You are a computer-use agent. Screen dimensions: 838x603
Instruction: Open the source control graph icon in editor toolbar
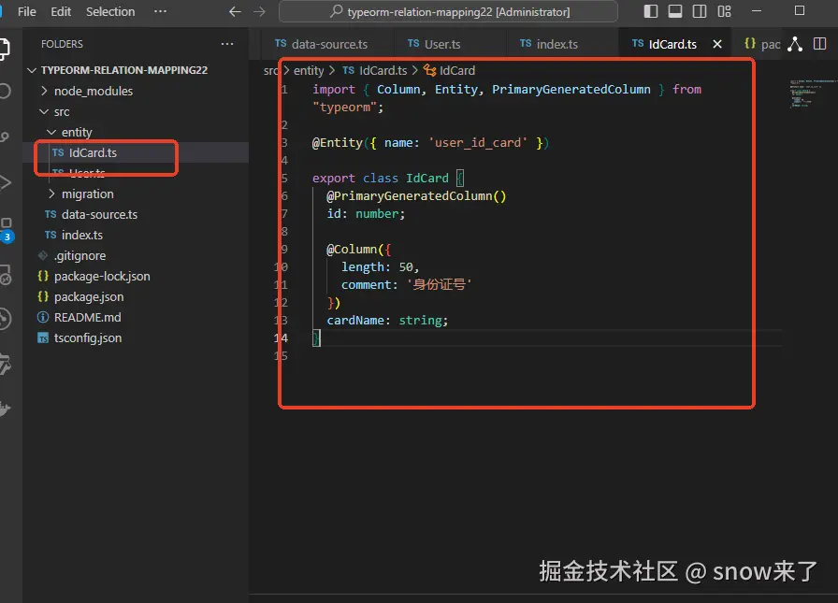pos(795,44)
